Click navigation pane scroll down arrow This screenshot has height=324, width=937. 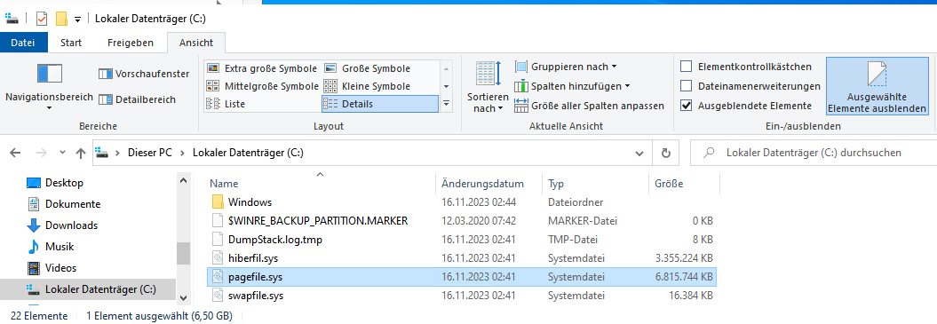pos(184,297)
